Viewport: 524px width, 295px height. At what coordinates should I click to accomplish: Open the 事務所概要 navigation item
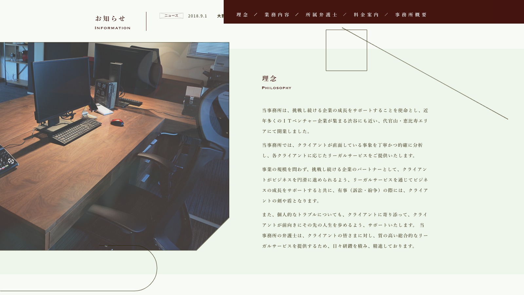pos(411,15)
